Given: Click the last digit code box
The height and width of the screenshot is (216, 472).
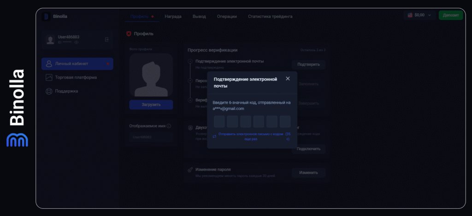Looking at the screenshot, I should [x=285, y=121].
